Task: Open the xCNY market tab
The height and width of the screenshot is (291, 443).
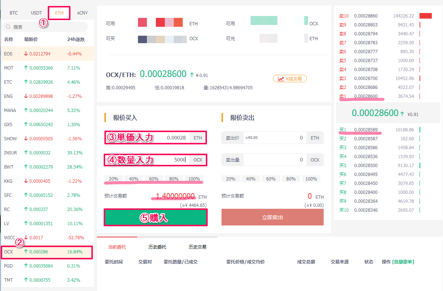Action: (82, 13)
